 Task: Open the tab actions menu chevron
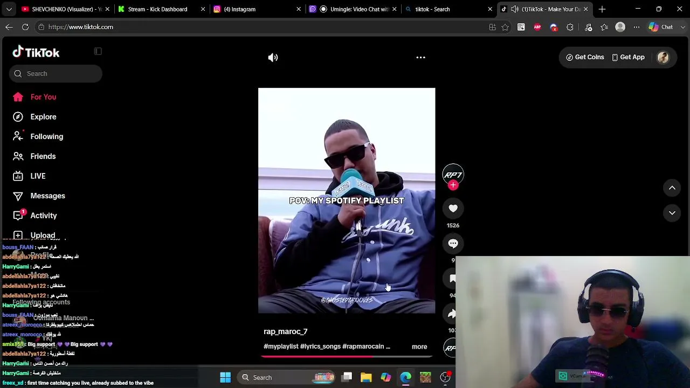[9, 9]
